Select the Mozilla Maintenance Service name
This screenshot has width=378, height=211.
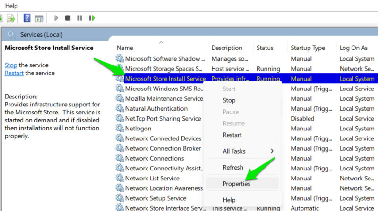(x=164, y=98)
